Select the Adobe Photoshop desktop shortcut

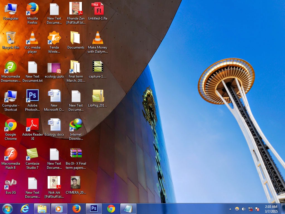point(33,100)
